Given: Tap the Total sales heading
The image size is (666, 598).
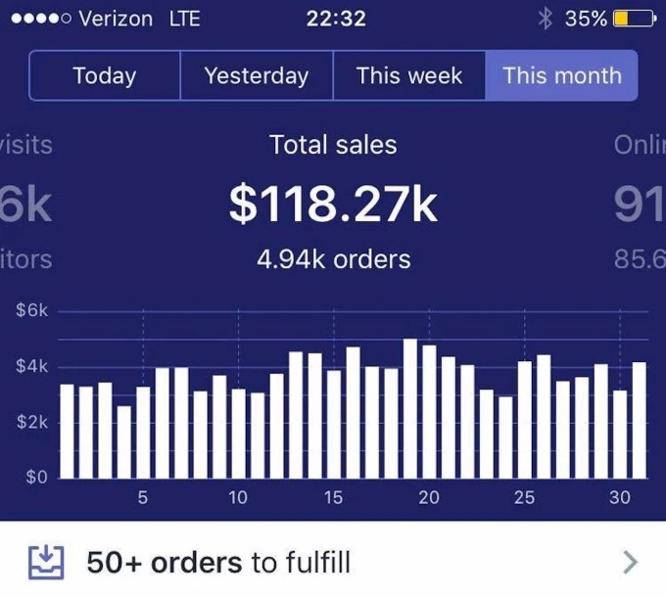Looking at the screenshot, I should pos(333,146).
